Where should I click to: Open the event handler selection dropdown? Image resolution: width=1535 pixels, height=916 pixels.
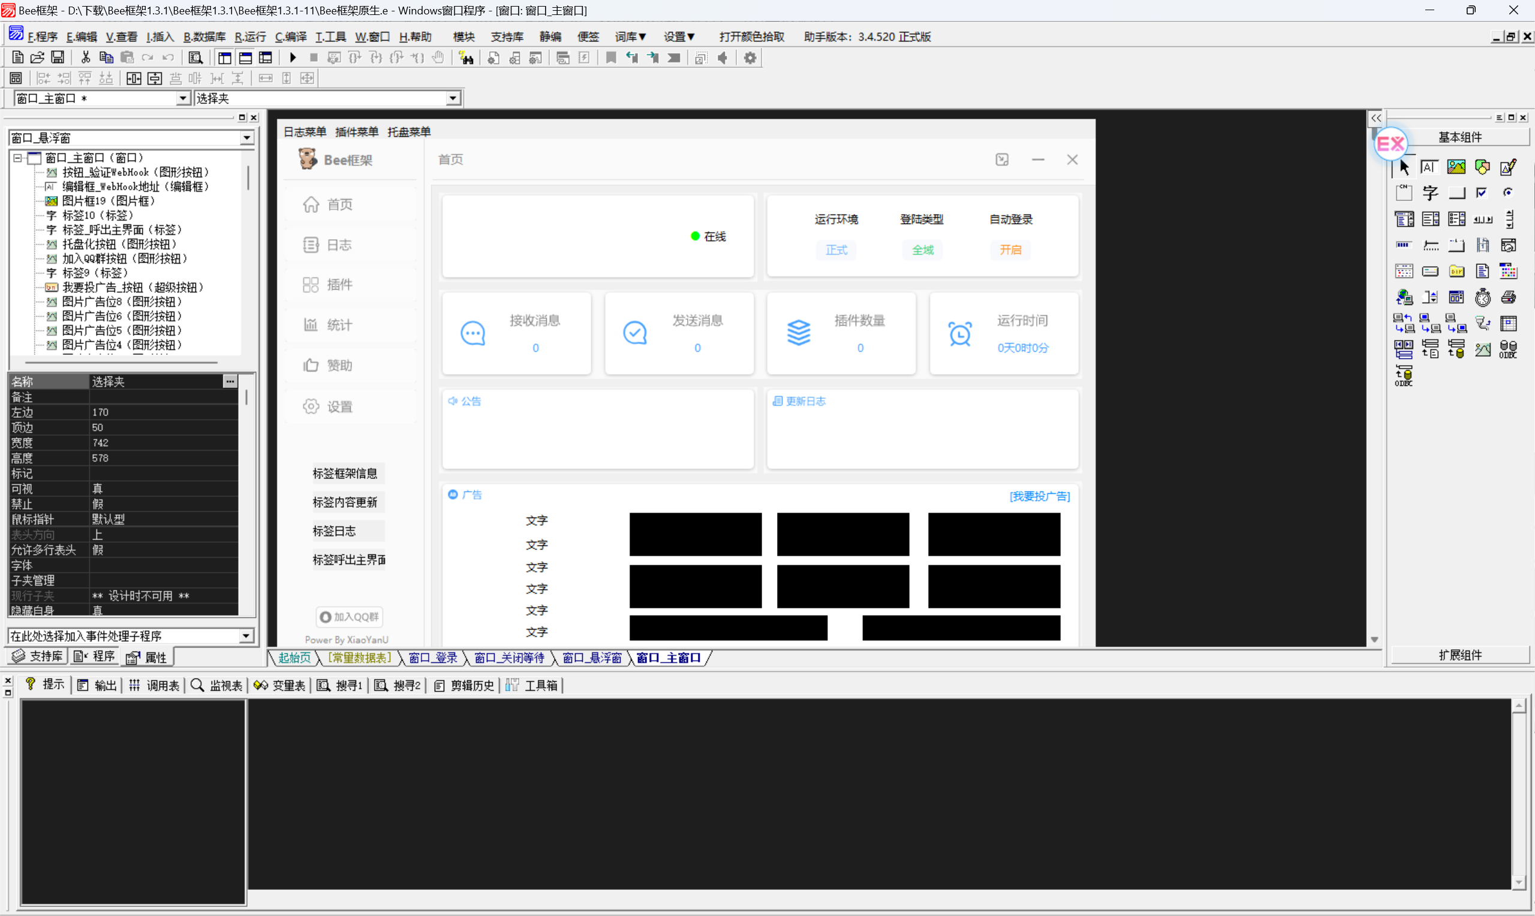(x=246, y=636)
